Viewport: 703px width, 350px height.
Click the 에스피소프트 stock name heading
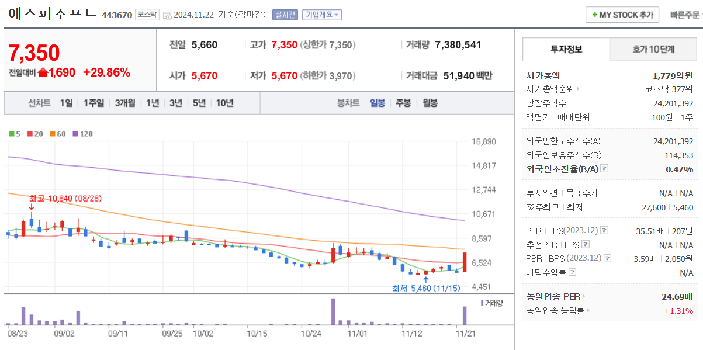click(53, 13)
